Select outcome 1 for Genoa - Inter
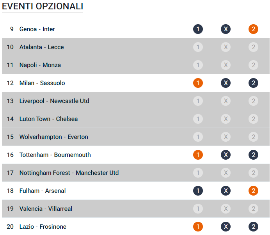Viewport: 270px width, 235px height. point(198,29)
